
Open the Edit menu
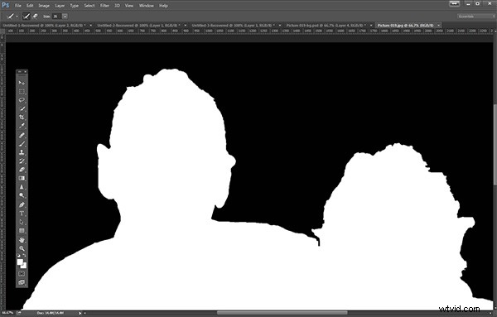click(x=30, y=6)
